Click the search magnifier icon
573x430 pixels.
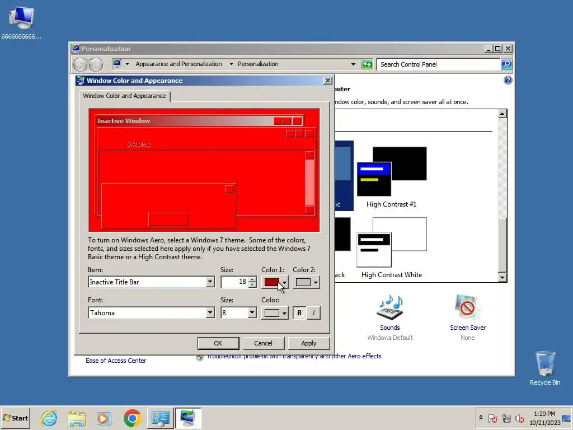506,64
